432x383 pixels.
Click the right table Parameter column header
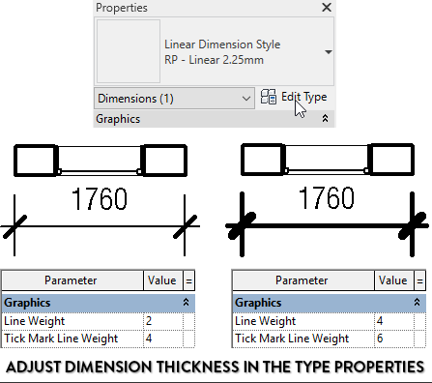[x=303, y=280]
